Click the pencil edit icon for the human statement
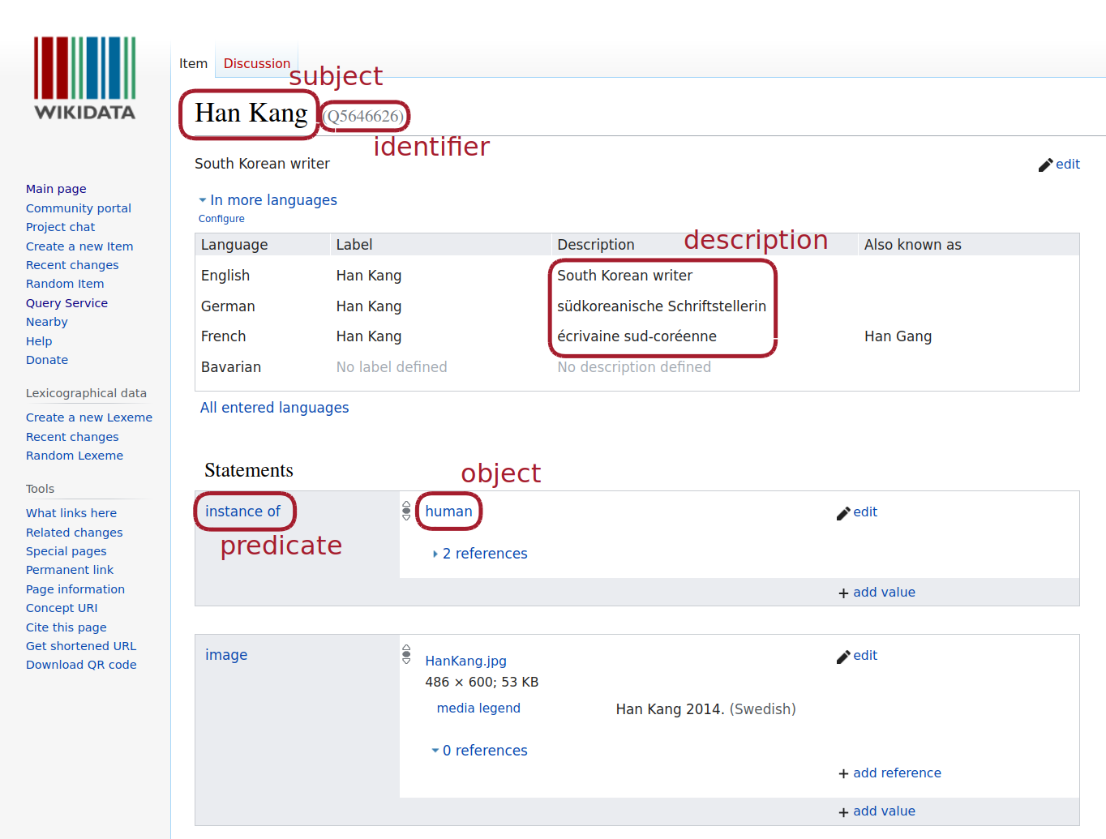The width and height of the screenshot is (1106, 839). [844, 513]
